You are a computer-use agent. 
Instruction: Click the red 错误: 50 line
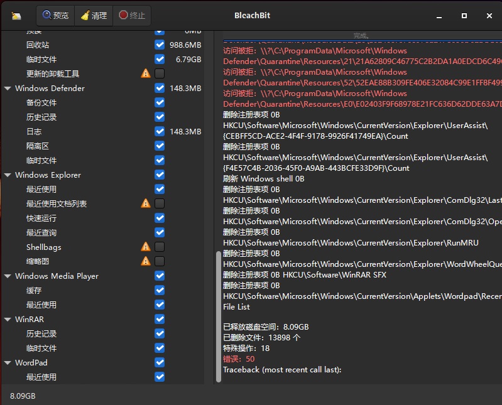click(239, 359)
